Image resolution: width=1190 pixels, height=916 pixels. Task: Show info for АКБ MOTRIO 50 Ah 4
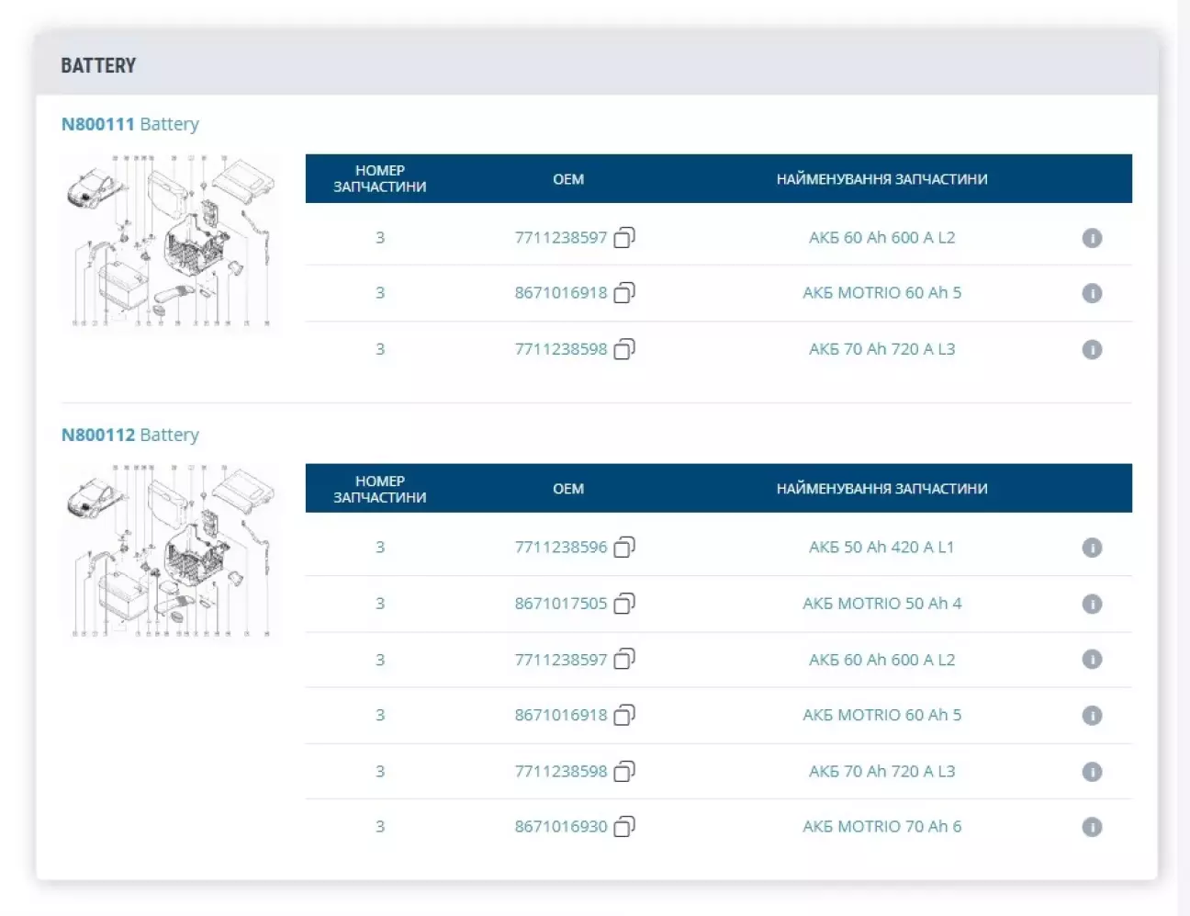tap(1091, 604)
